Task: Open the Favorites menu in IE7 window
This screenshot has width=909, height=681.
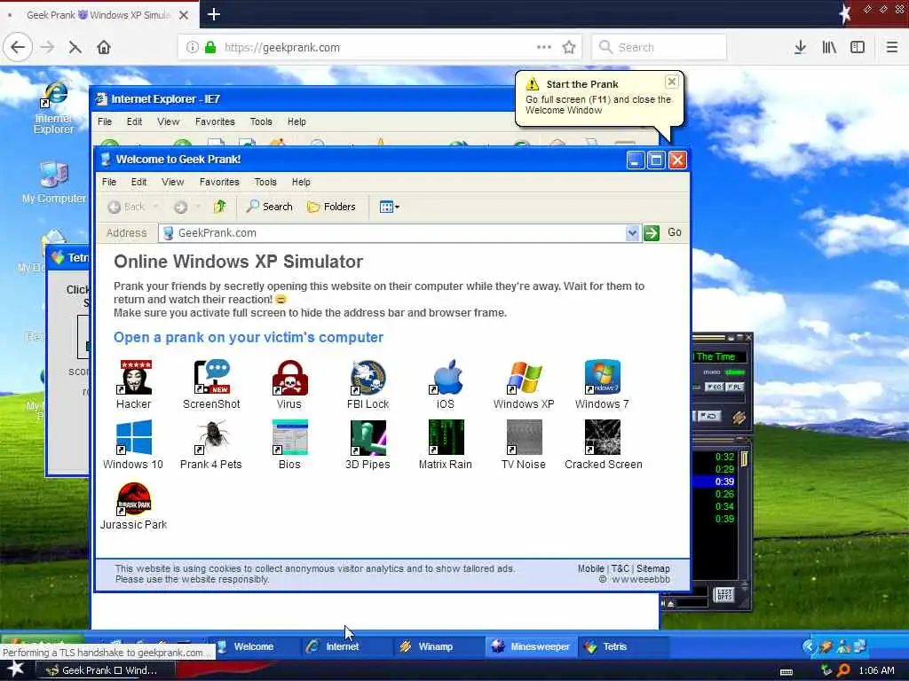Action: (215, 121)
